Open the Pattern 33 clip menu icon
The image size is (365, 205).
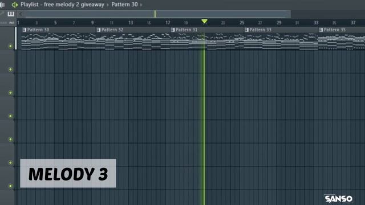(x=247, y=30)
